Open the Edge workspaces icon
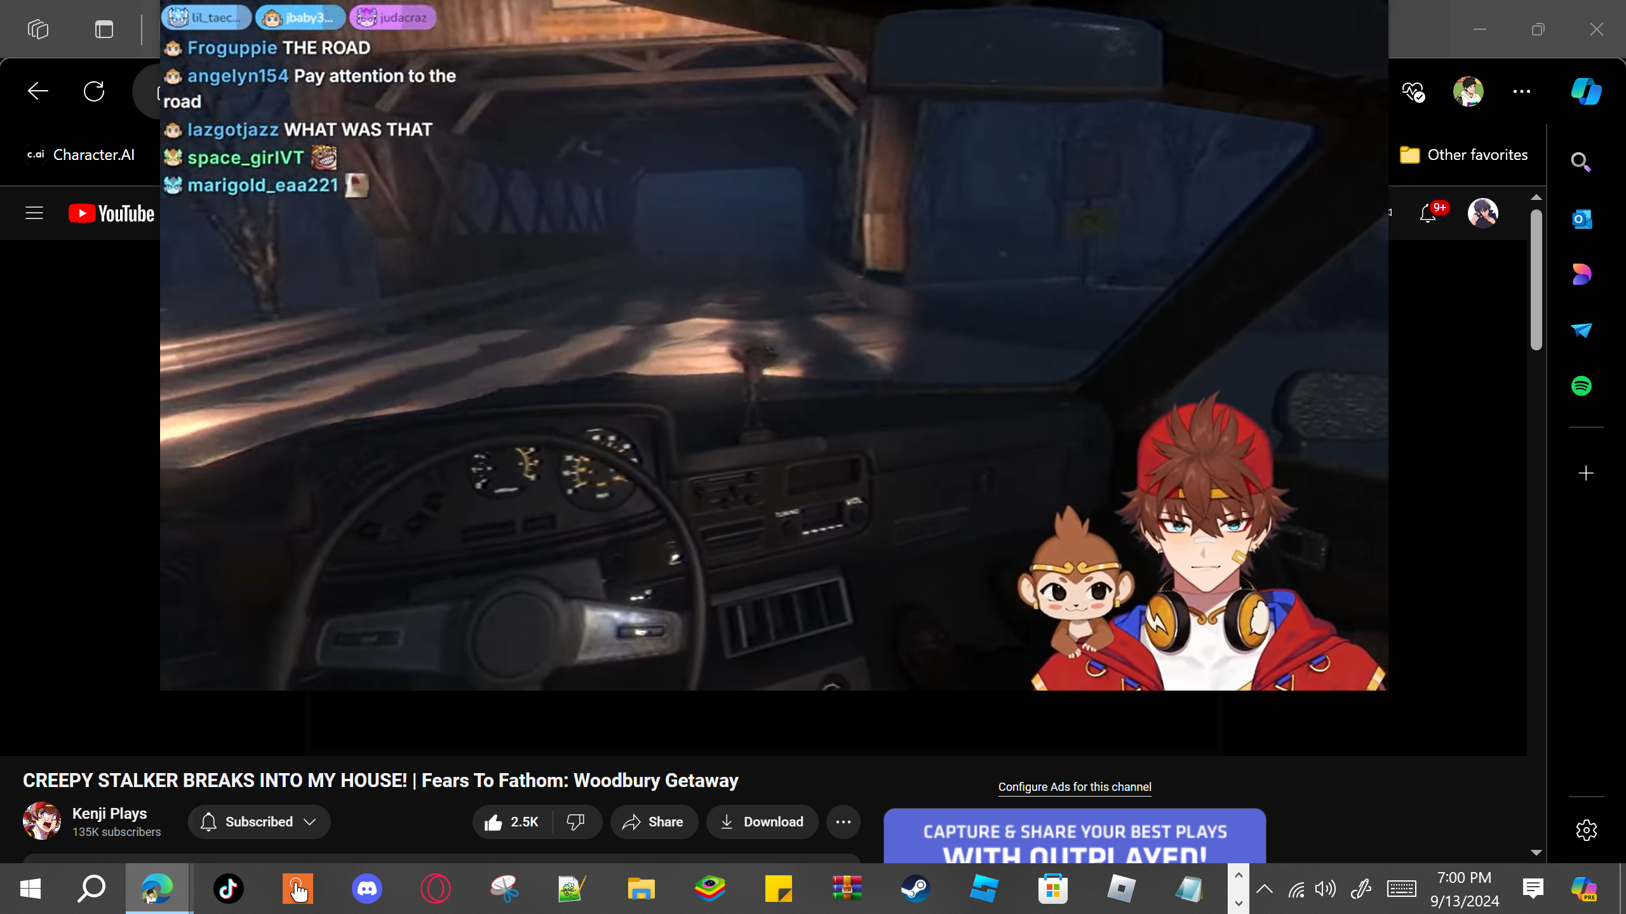 pyautogui.click(x=38, y=29)
